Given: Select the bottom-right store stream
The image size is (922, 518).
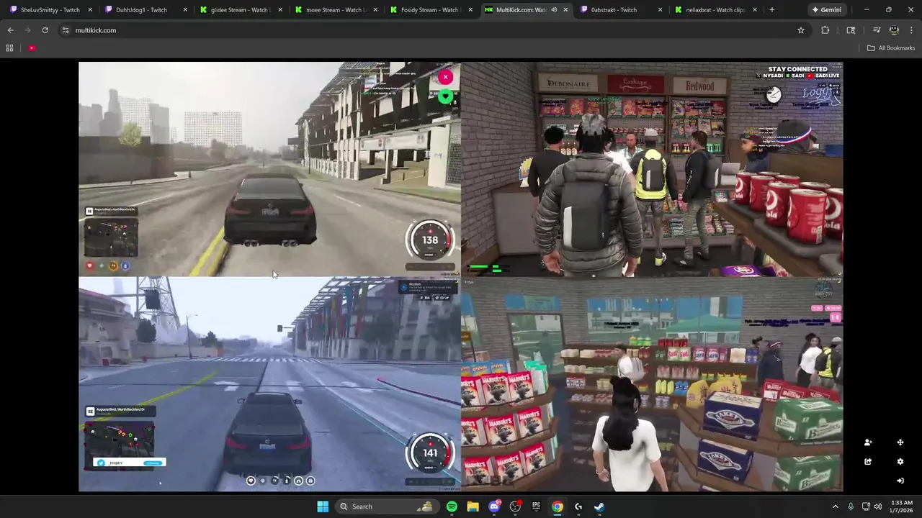Looking at the screenshot, I should tap(652, 384).
